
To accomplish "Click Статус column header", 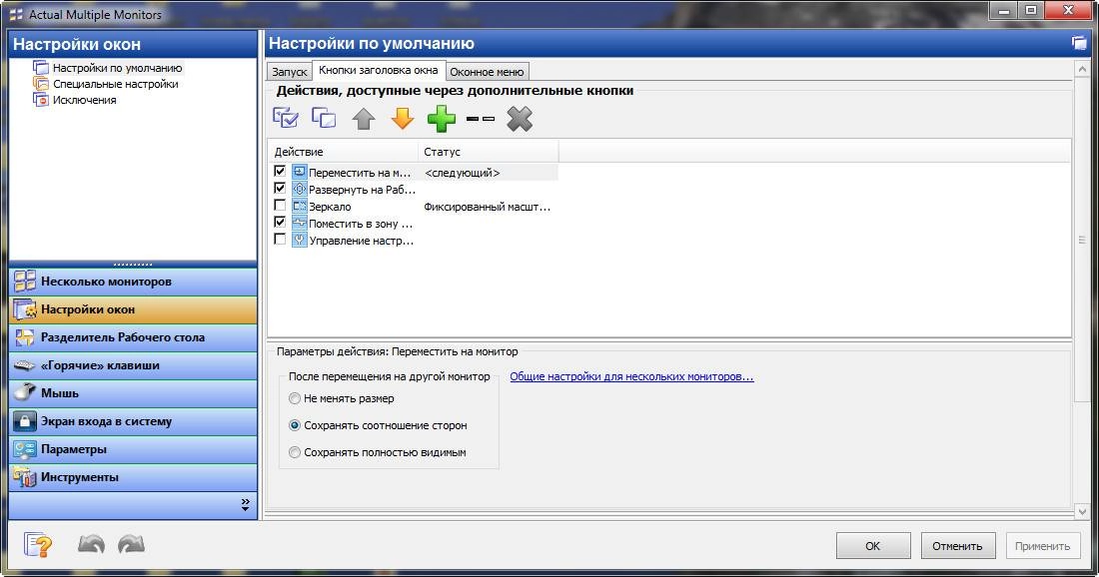I will pyautogui.click(x=489, y=152).
